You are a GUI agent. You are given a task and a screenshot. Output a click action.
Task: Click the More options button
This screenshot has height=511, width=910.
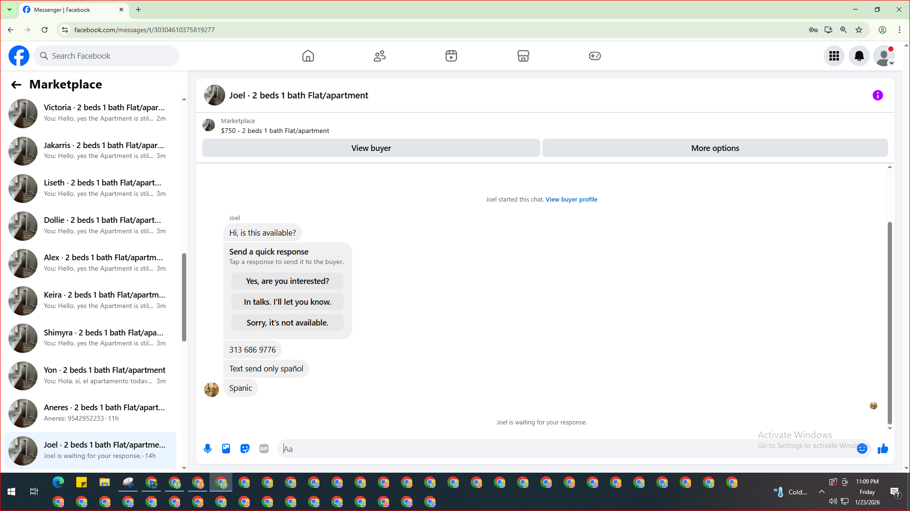pos(715,148)
